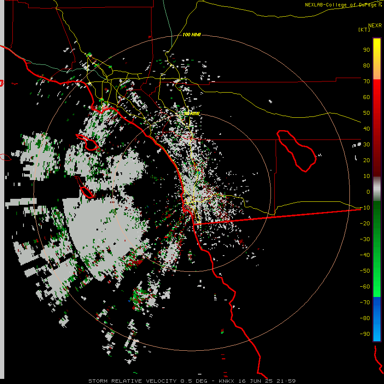The height and width of the screenshot is (384, 384).
Task: Select the -50 value on the velocity scale
Action: pos(365,271)
